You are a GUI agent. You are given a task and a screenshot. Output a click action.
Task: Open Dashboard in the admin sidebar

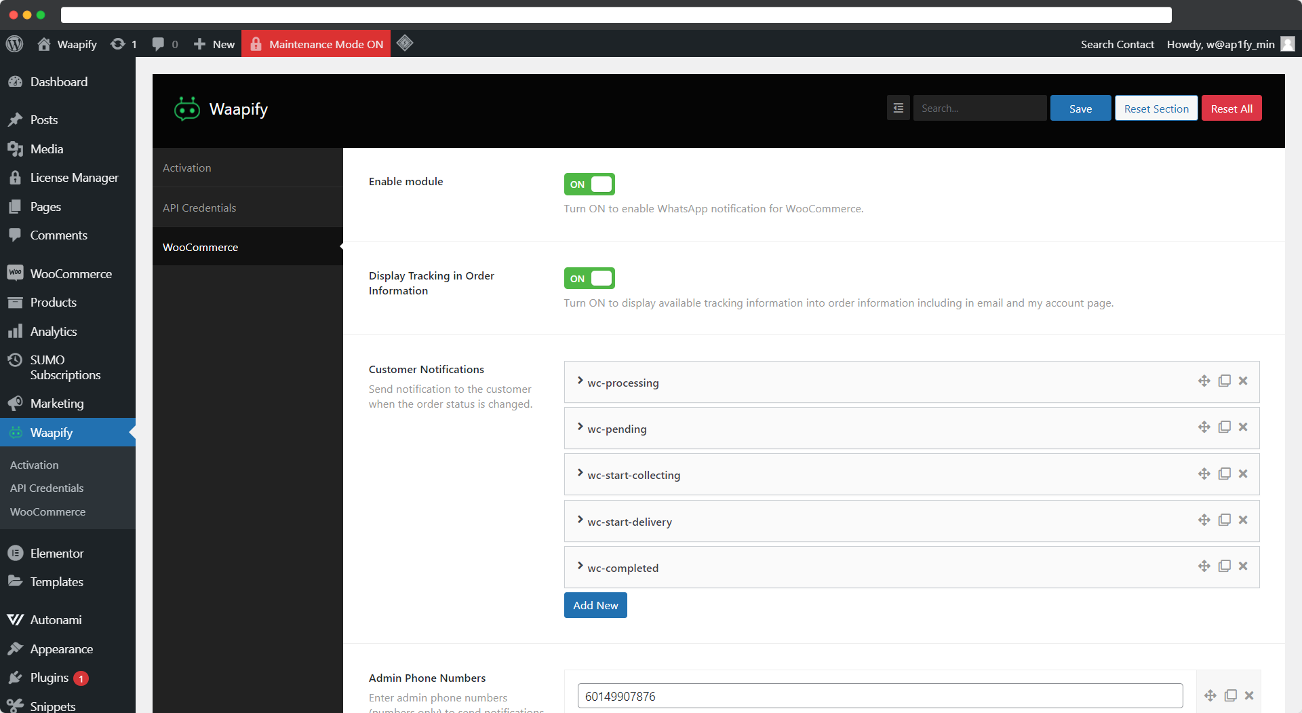(68, 82)
